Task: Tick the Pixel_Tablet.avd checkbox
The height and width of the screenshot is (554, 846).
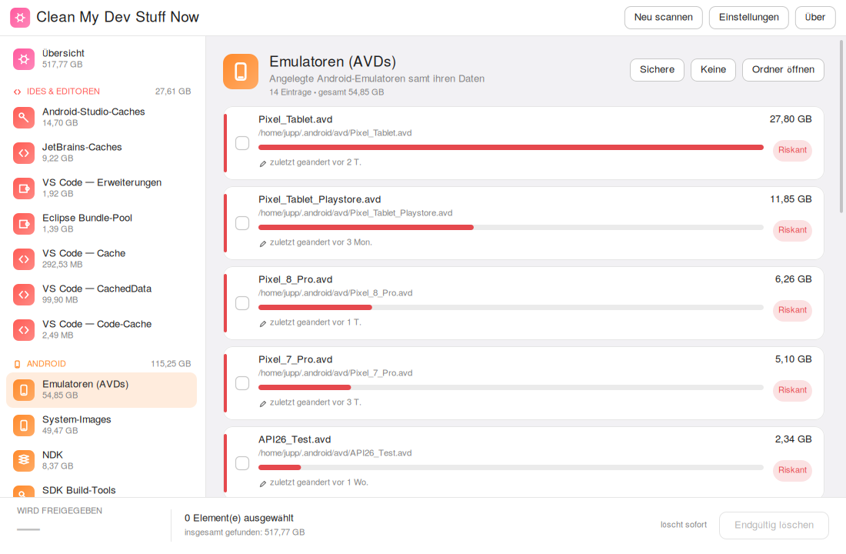Action: (242, 143)
